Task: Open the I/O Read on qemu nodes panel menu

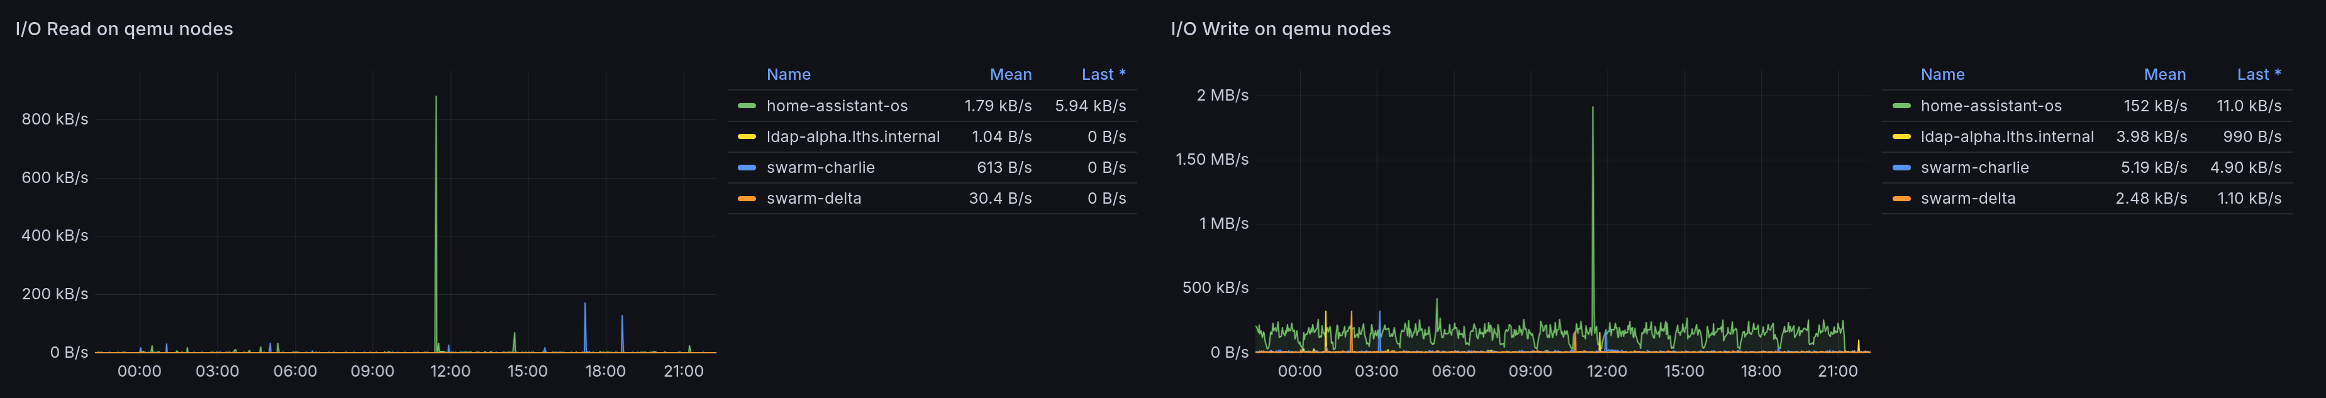Action: 124,29
